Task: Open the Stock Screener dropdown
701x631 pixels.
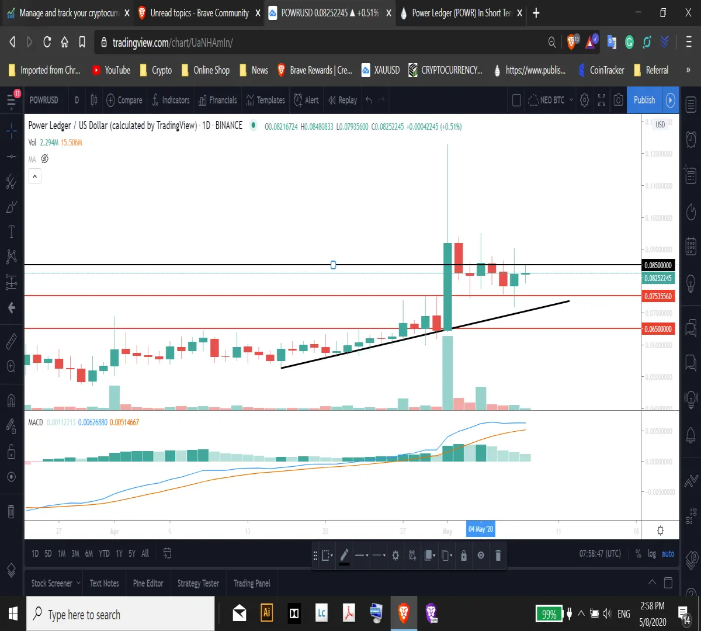Action: tap(55, 583)
